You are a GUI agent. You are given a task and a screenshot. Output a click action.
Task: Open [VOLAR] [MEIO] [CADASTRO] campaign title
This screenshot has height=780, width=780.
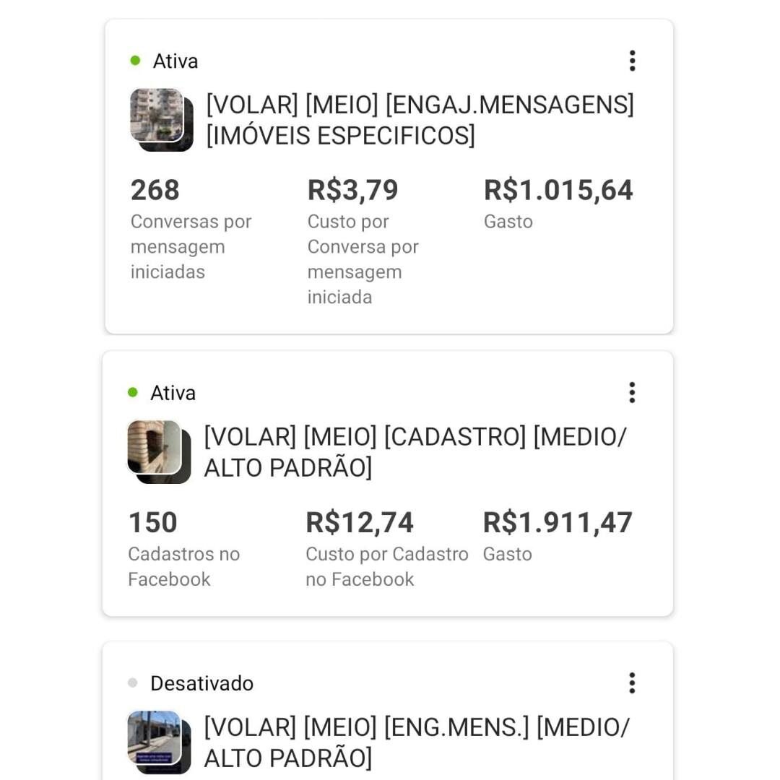coord(415,452)
